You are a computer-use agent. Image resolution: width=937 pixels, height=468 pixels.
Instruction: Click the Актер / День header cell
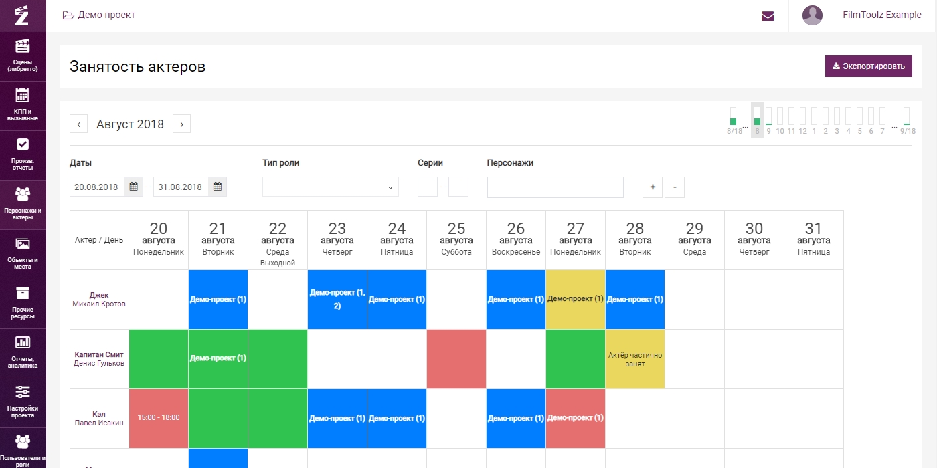point(99,240)
